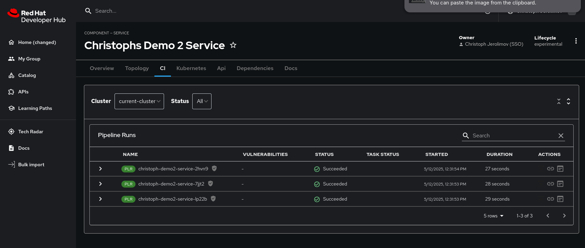Change the 5 rows per page selector
Screen dimensions: 585x248
(x=494, y=216)
